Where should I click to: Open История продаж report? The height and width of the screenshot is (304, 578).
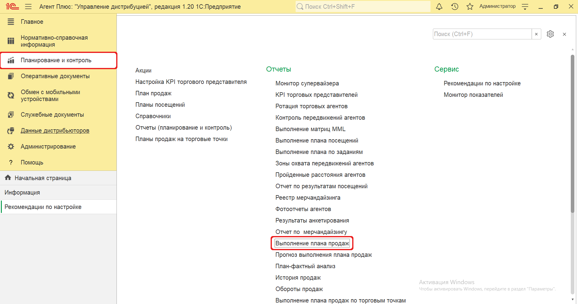298,278
